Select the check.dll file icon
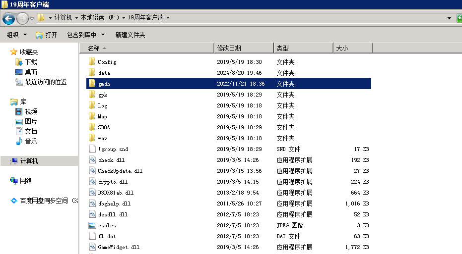Image resolution: width=462 pixels, height=254 pixels. pos(92,159)
